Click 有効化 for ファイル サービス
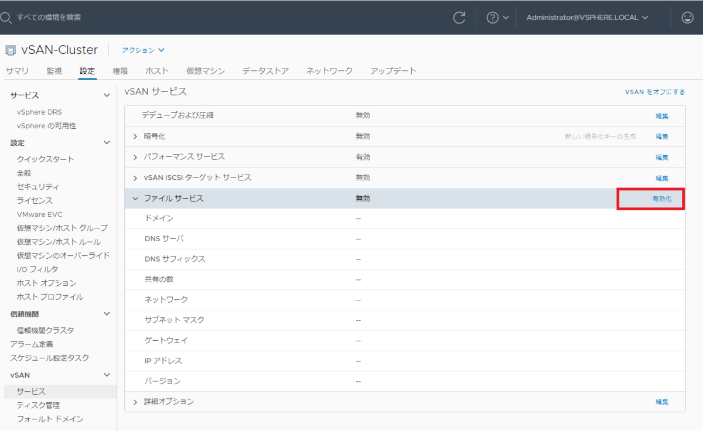Image resolution: width=703 pixels, height=431 pixels. (x=662, y=199)
